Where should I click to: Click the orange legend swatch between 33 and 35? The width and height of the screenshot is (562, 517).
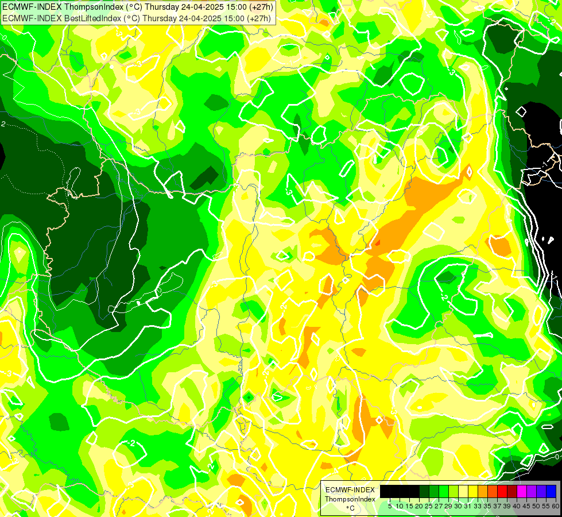coord(483,492)
